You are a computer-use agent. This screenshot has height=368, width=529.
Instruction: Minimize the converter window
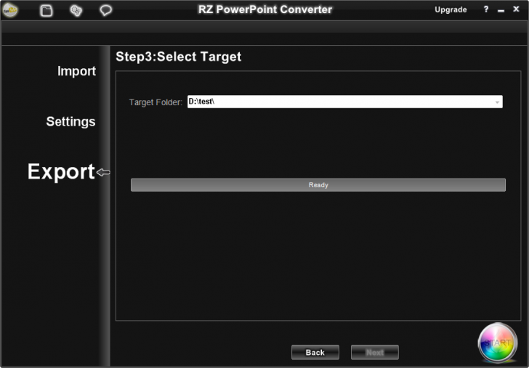point(501,11)
